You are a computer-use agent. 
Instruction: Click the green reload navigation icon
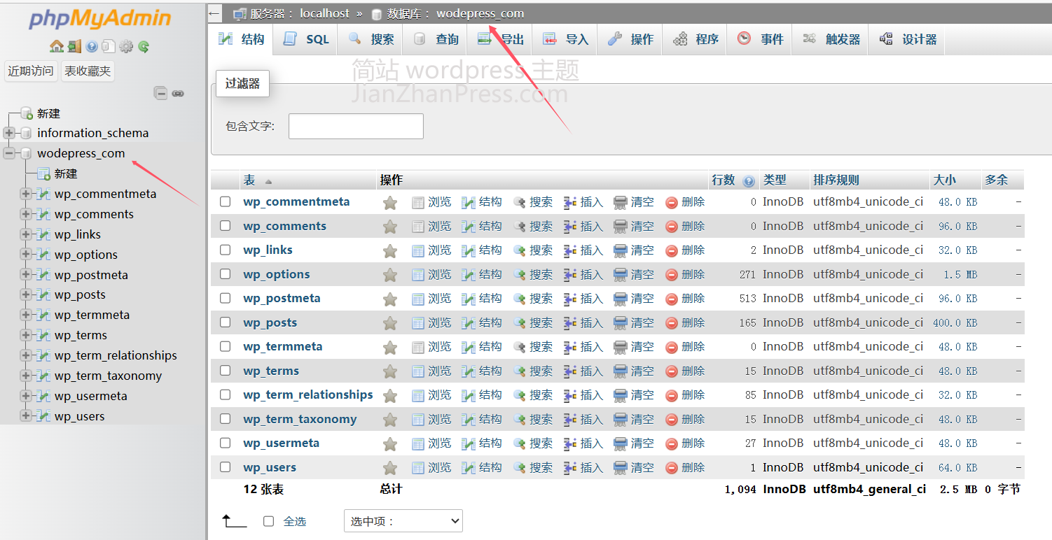click(x=144, y=46)
